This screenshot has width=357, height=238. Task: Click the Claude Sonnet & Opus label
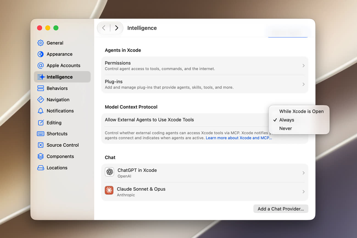point(141,189)
